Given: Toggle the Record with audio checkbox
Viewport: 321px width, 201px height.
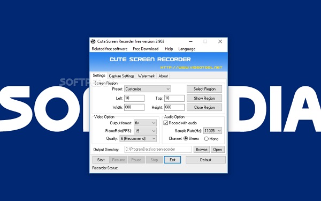Looking at the screenshot, I should click(x=166, y=123).
